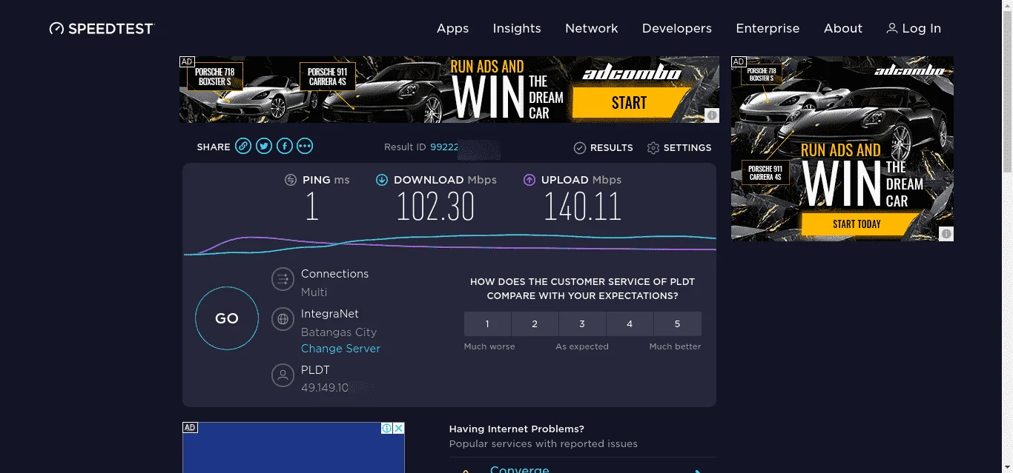
Task: Click Having Internet Problems heading
Action: pyautogui.click(x=517, y=429)
